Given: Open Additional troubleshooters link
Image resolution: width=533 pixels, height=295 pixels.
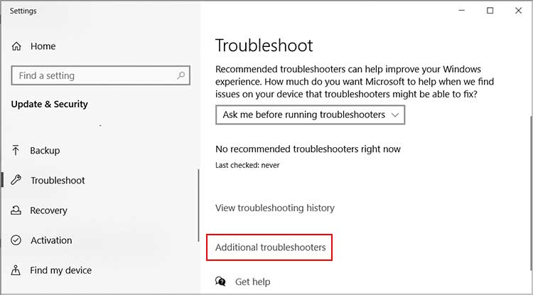Looking at the screenshot, I should [x=271, y=247].
